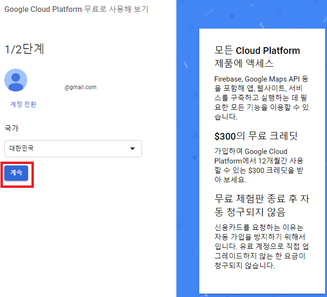327x297 pixels.
Task: Click the 제품에 액세스 heading line
Action: click(x=244, y=63)
